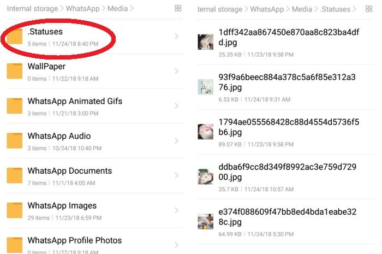
Task: Click "35.7 KB | 11/24/18 10:57 AM" details
Action: tap(256, 189)
